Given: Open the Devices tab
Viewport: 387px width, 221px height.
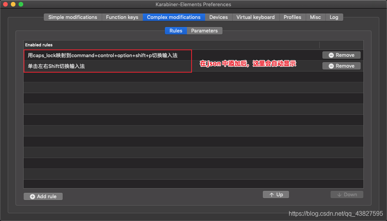Looking at the screenshot, I should tap(218, 17).
